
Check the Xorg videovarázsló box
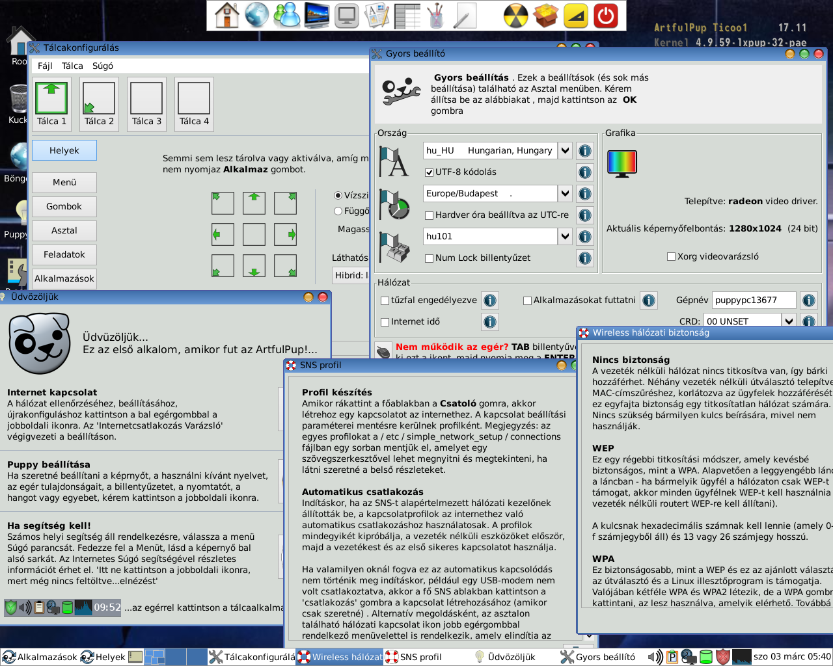[x=671, y=257]
